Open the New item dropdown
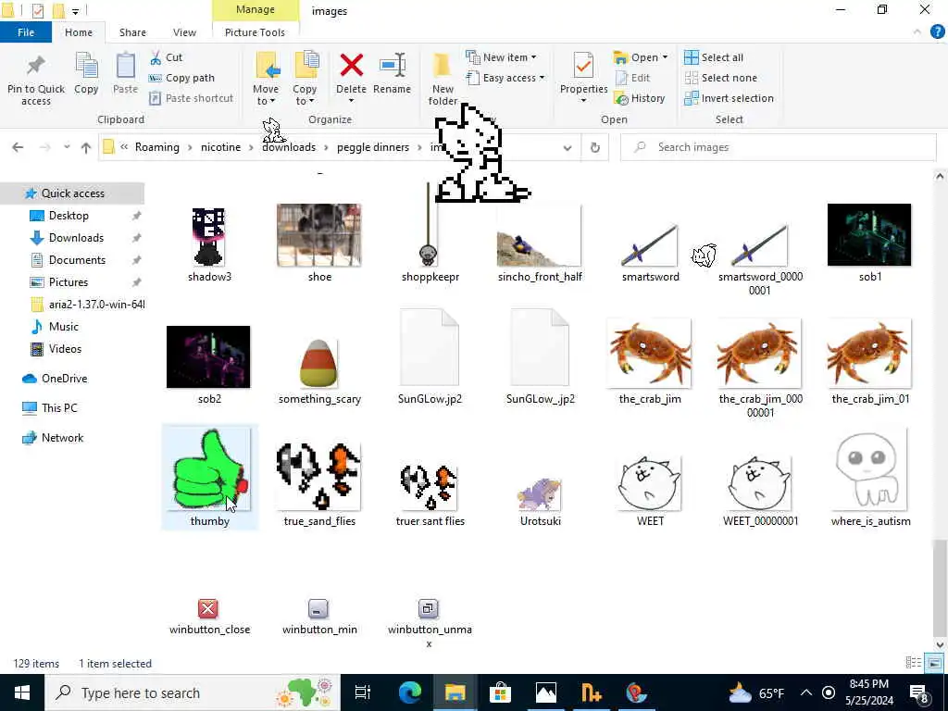This screenshot has width=948, height=711. click(501, 57)
